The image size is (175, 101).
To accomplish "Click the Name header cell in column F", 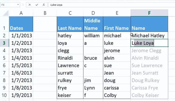I will pyautogui.click(x=149, y=24).
